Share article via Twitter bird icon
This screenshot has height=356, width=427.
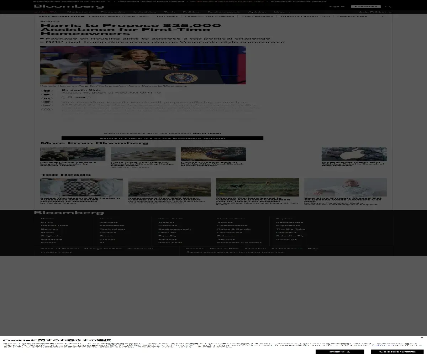point(47,95)
